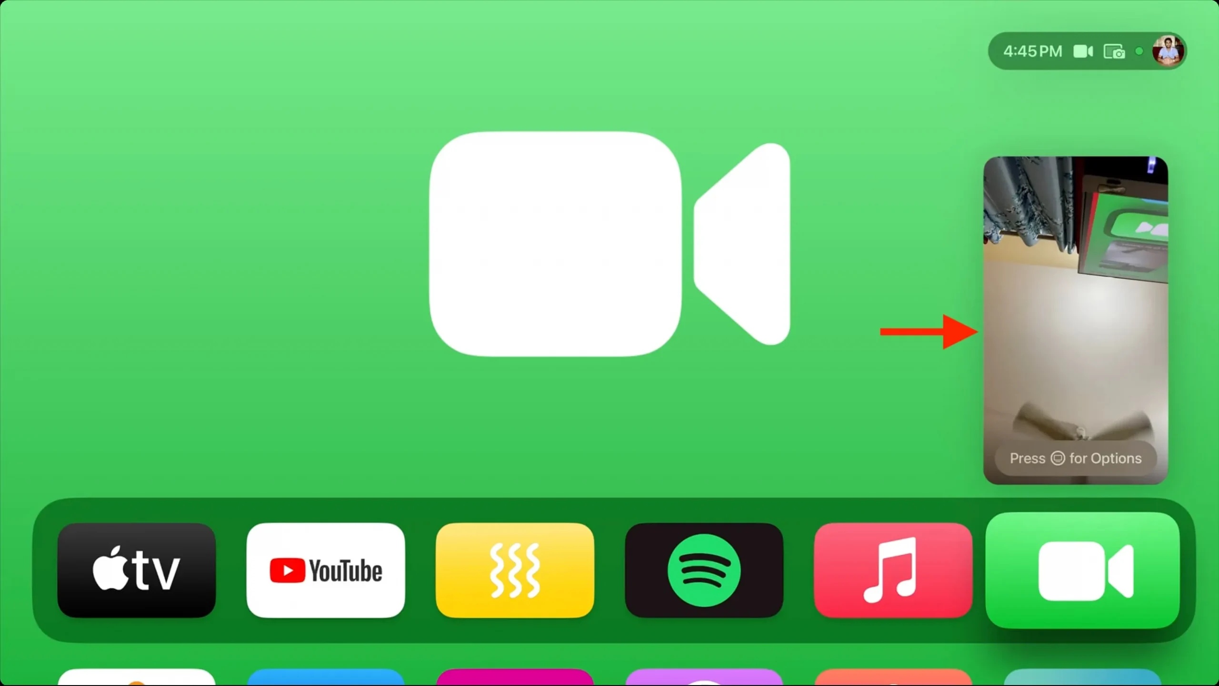Toggle screen recording indicator status bar
Image resolution: width=1219 pixels, height=686 pixels.
(x=1114, y=51)
